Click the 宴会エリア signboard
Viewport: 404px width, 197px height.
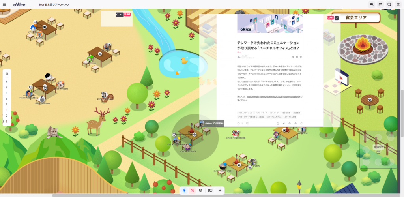(356, 18)
